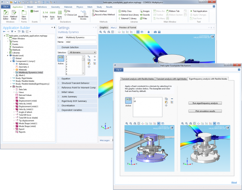Expand the Structural Transient Behavior section

click(x=77, y=83)
